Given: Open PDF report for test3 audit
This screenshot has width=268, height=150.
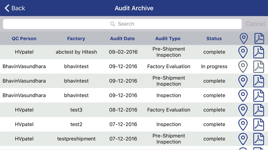Looking at the screenshot, I should click(x=259, y=110).
